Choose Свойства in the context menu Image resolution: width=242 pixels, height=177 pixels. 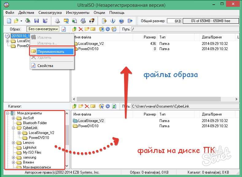coord(52,66)
